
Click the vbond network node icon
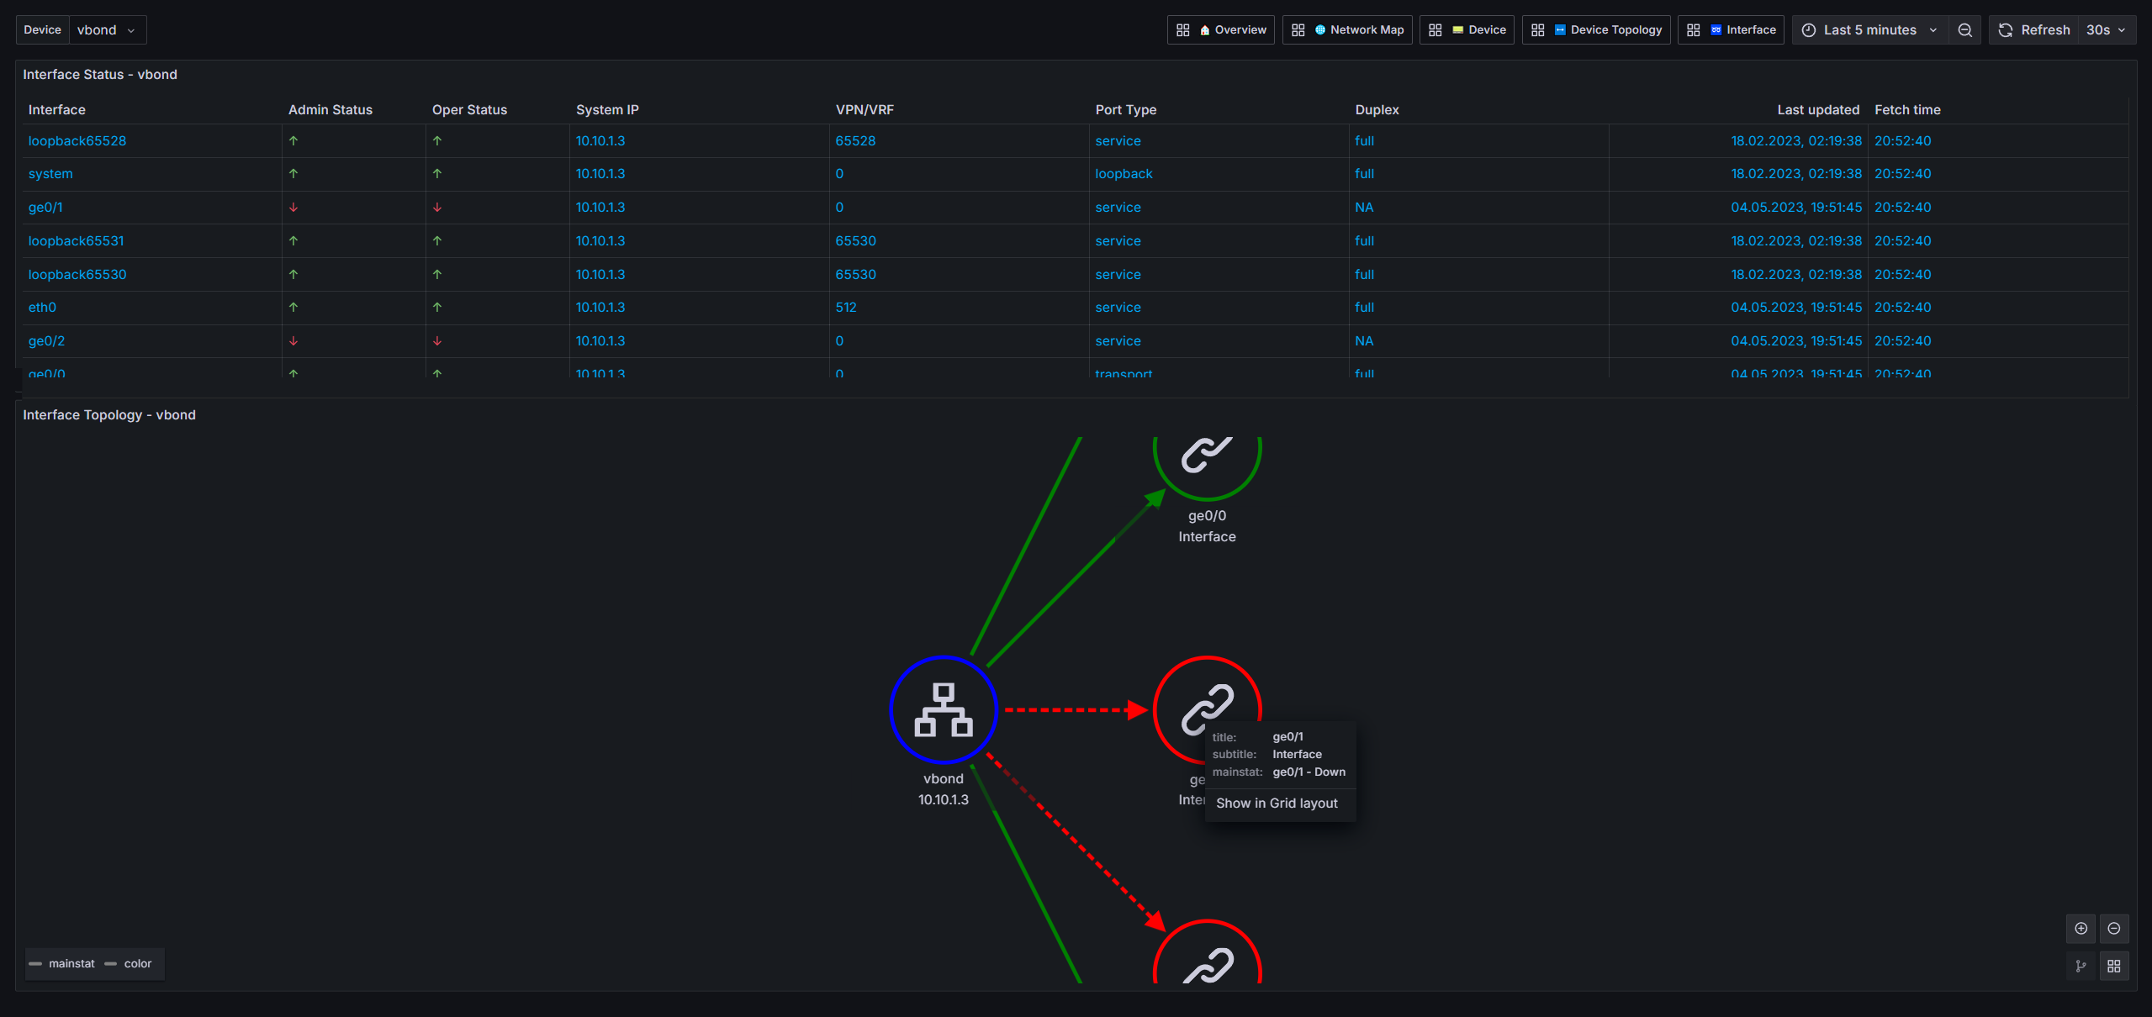(943, 710)
